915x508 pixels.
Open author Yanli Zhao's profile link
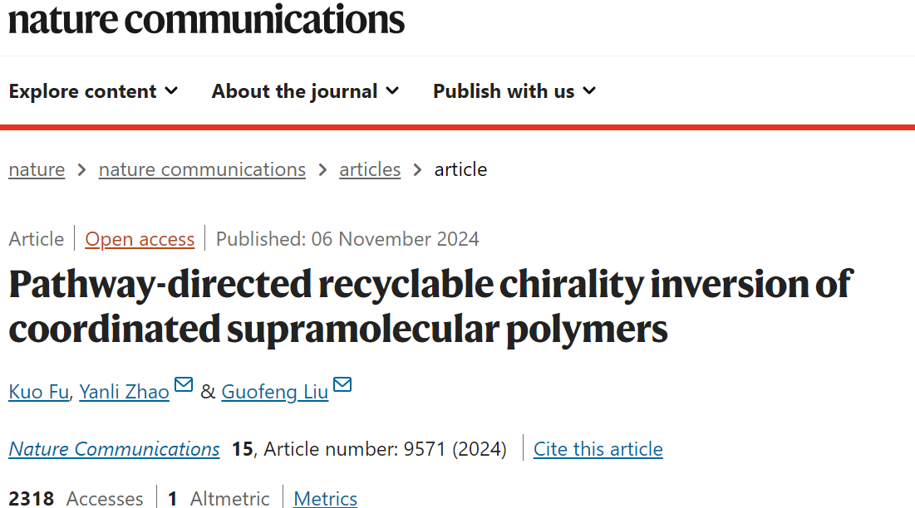(x=124, y=392)
